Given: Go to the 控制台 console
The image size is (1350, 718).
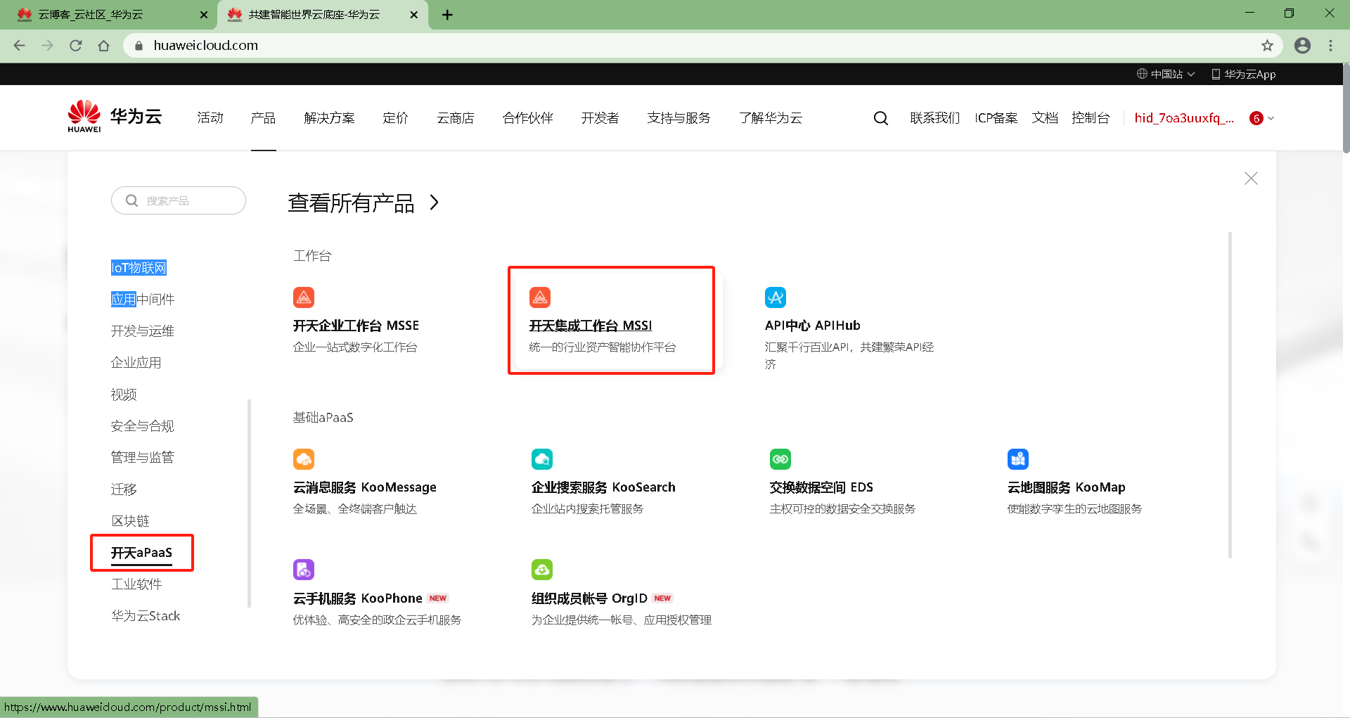Looking at the screenshot, I should point(1091,118).
